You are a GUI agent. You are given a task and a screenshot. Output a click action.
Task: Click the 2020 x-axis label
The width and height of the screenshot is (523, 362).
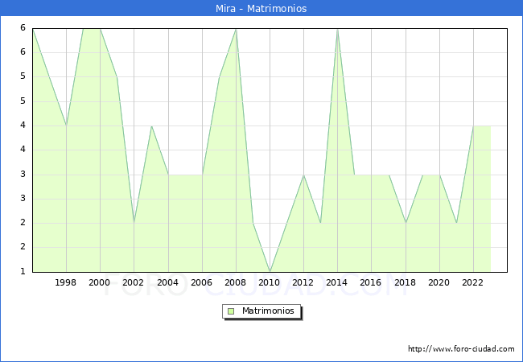coord(439,282)
